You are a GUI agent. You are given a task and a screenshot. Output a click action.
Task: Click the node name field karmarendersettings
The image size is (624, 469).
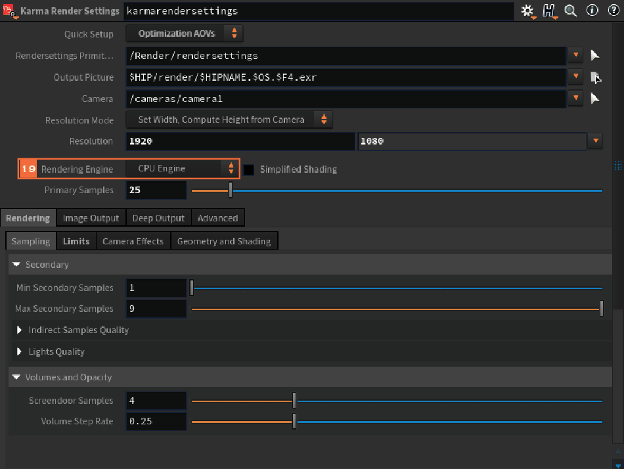(319, 11)
